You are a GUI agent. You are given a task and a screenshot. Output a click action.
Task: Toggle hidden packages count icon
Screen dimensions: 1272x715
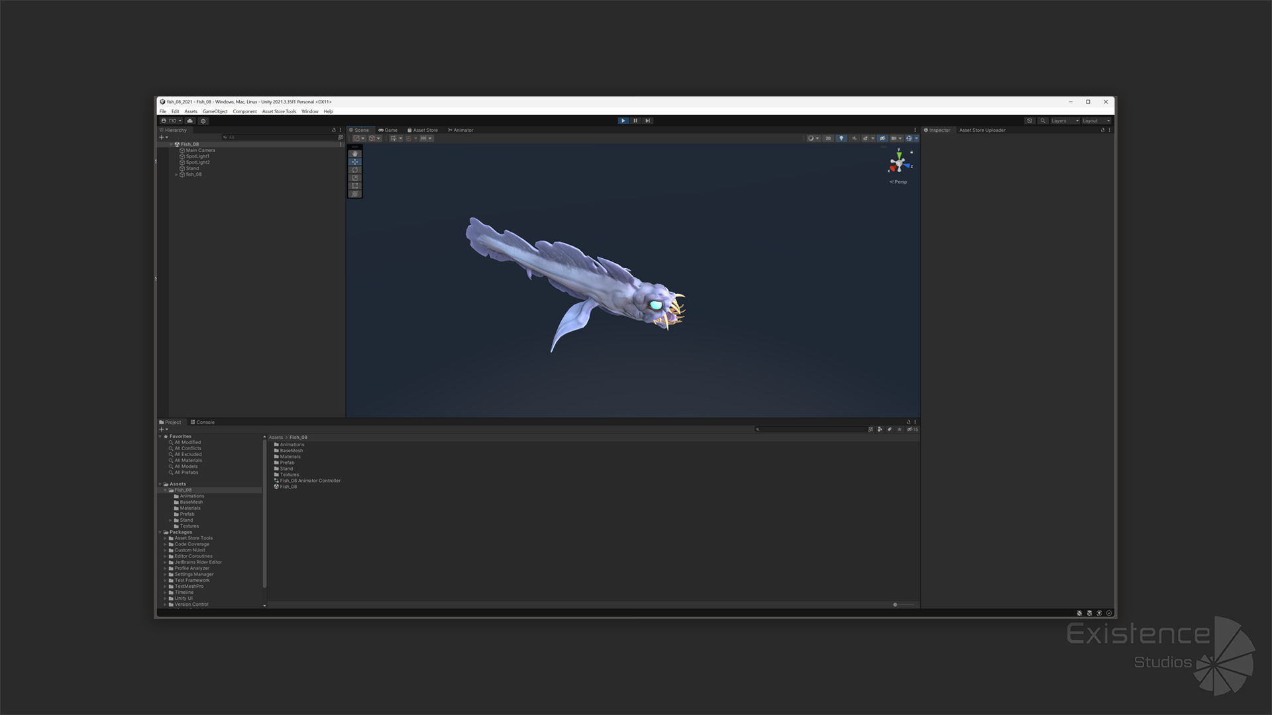[912, 430]
